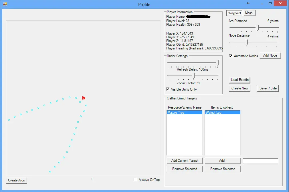The image size is (289, 192).
Task: Click the item name text field
Action: [x=260, y=161]
